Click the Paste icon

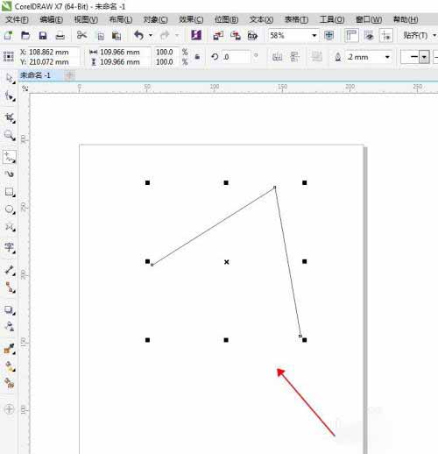[x=117, y=36]
